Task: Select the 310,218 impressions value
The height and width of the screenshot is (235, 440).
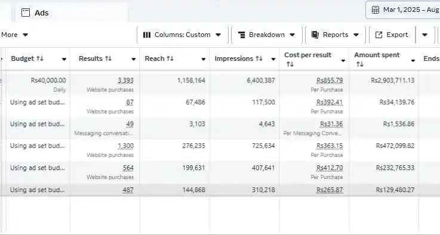Action: pyautogui.click(x=263, y=190)
